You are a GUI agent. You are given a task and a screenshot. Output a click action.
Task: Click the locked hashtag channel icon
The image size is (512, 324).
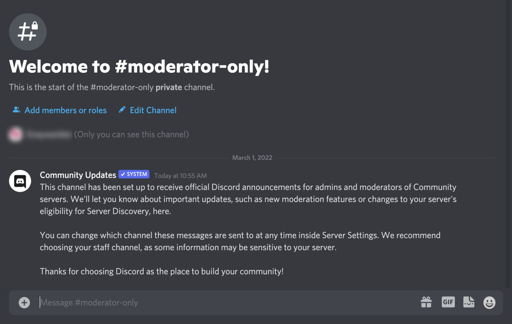pos(28,32)
